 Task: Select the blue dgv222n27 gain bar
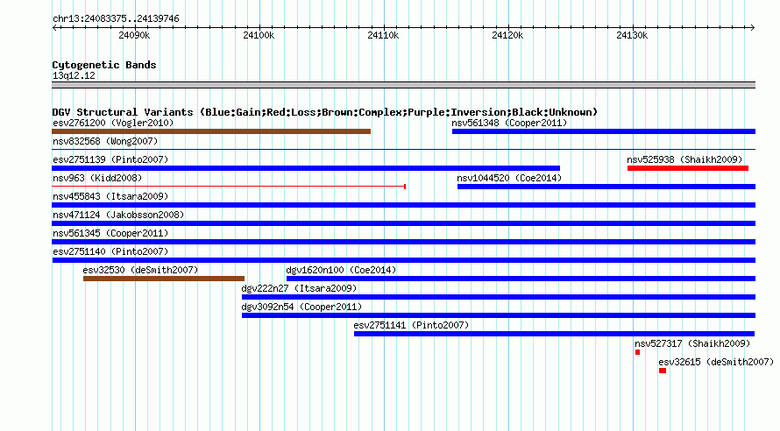499,297
